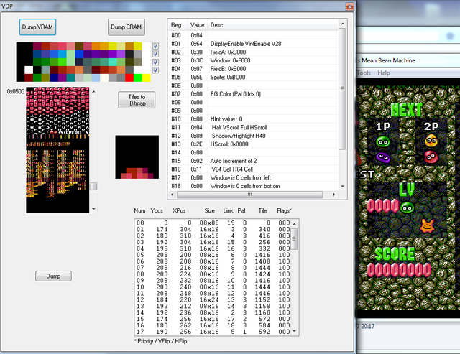Click the Dump button below tile viewer
Screen dimensions: 460x354
(53, 276)
